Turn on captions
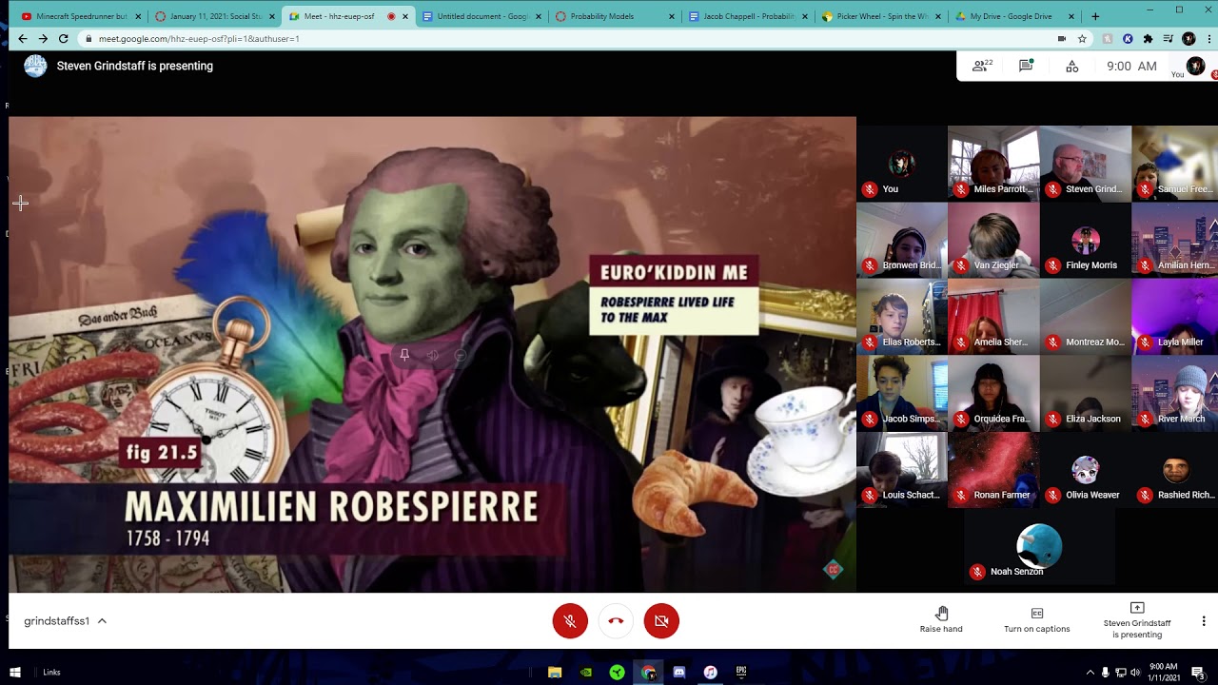The width and height of the screenshot is (1218, 685). point(1037,619)
